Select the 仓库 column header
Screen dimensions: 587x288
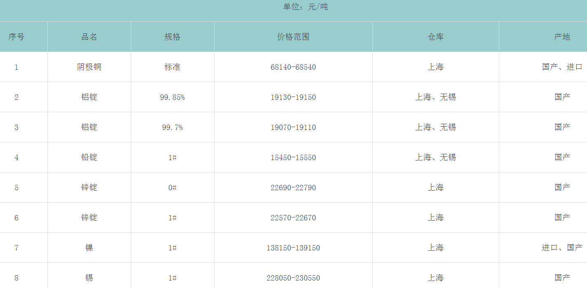click(436, 37)
